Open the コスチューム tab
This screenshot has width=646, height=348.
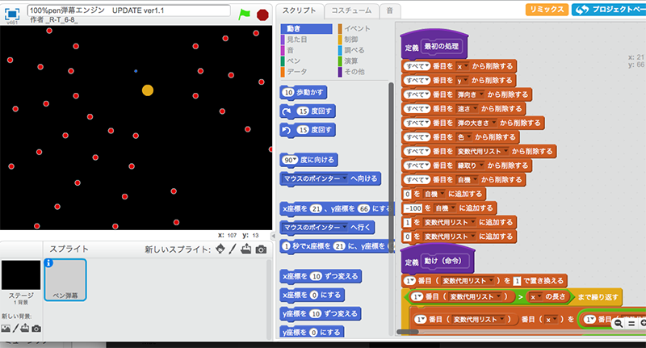click(351, 10)
